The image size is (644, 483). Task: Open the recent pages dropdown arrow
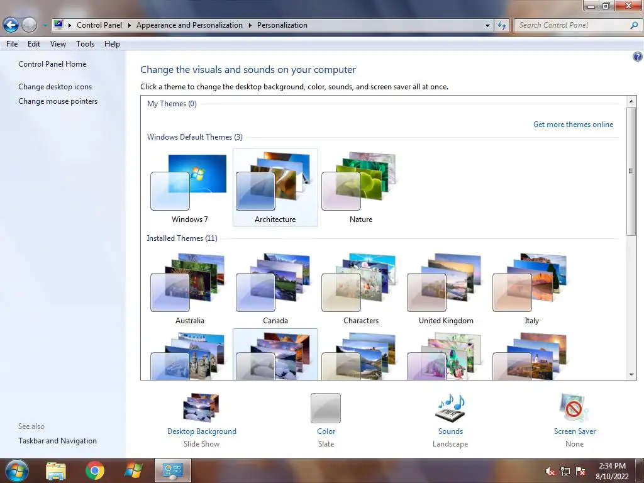(x=45, y=25)
